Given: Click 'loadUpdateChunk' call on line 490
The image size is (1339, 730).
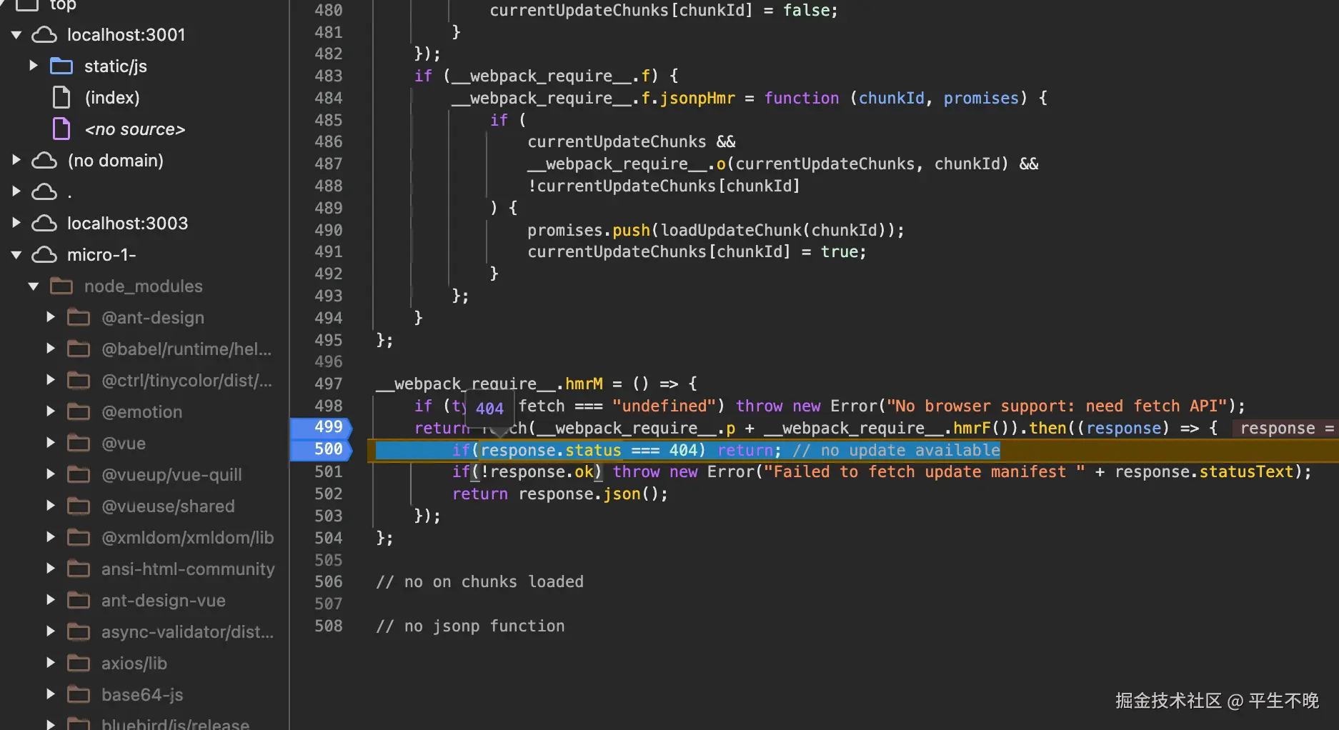Looking at the screenshot, I should [731, 230].
